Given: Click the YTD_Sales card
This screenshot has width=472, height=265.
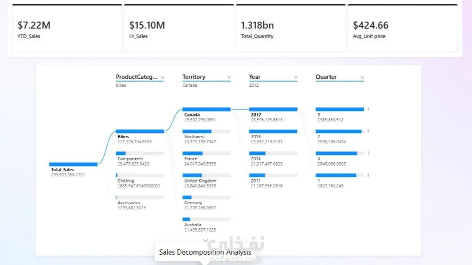Looking at the screenshot, I should click(x=67, y=28).
